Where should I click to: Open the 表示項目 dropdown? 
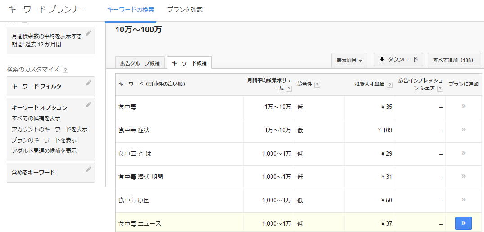(x=349, y=60)
